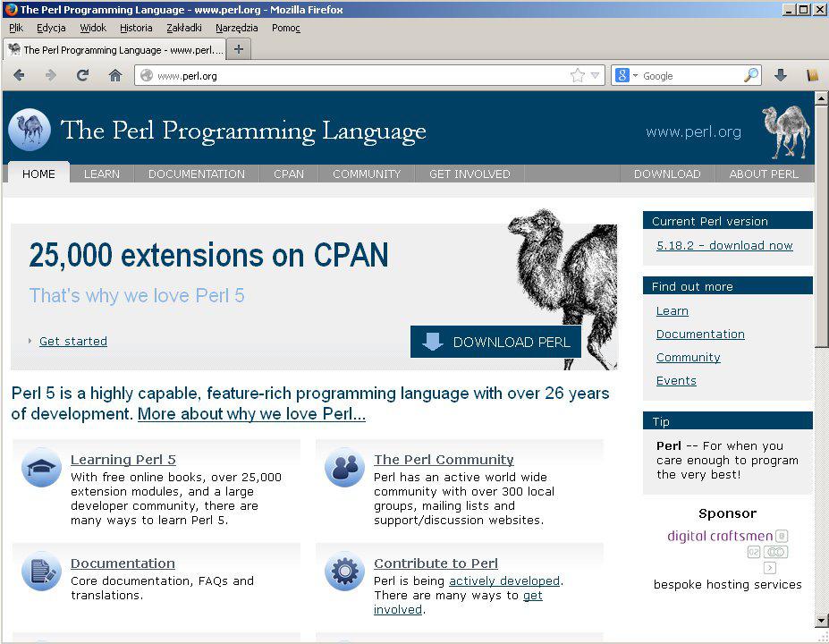The image size is (829, 644).
Task: Click the bespoke hosting services text
Action: [727, 584]
